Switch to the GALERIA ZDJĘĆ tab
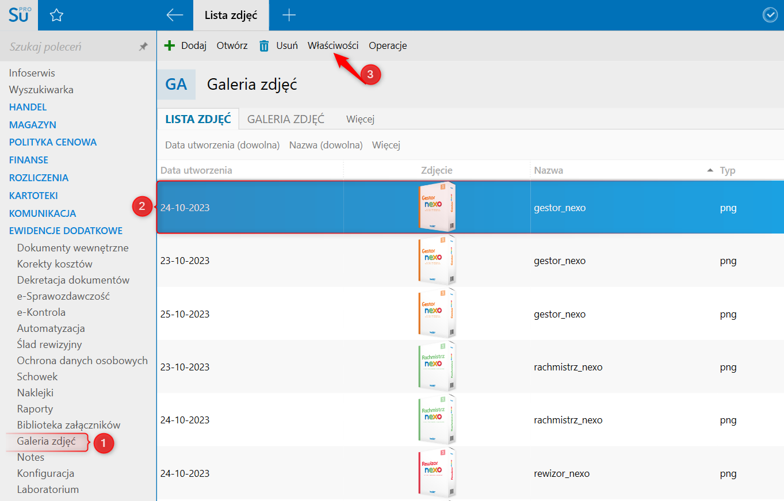The height and width of the screenshot is (501, 784). point(286,119)
